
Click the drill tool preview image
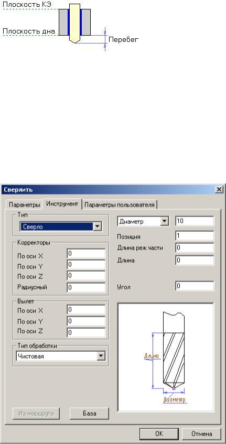165,357
